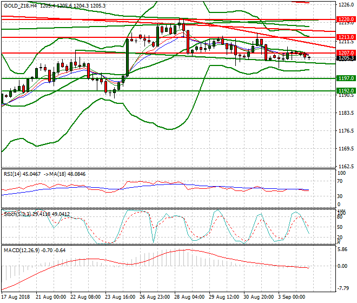Click the RSI 70 overbought scale value
Viewport: 357px width, 303px height.
point(340,181)
